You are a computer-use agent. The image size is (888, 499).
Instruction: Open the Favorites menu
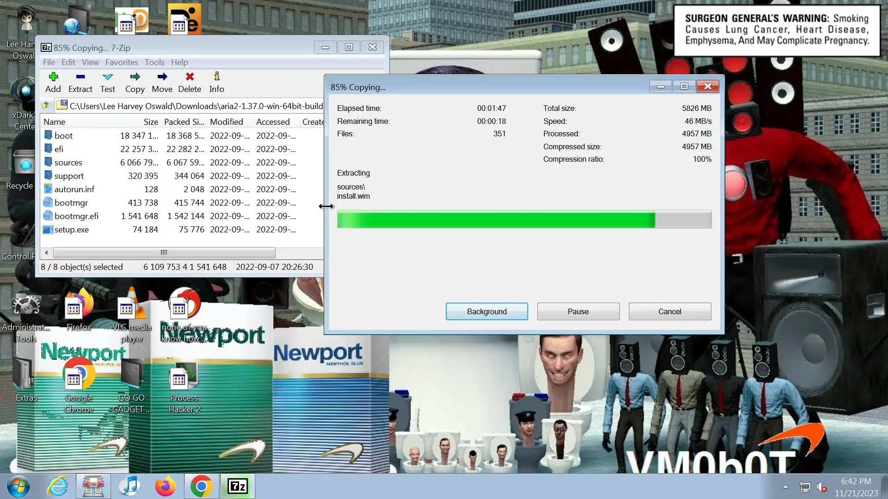122,62
